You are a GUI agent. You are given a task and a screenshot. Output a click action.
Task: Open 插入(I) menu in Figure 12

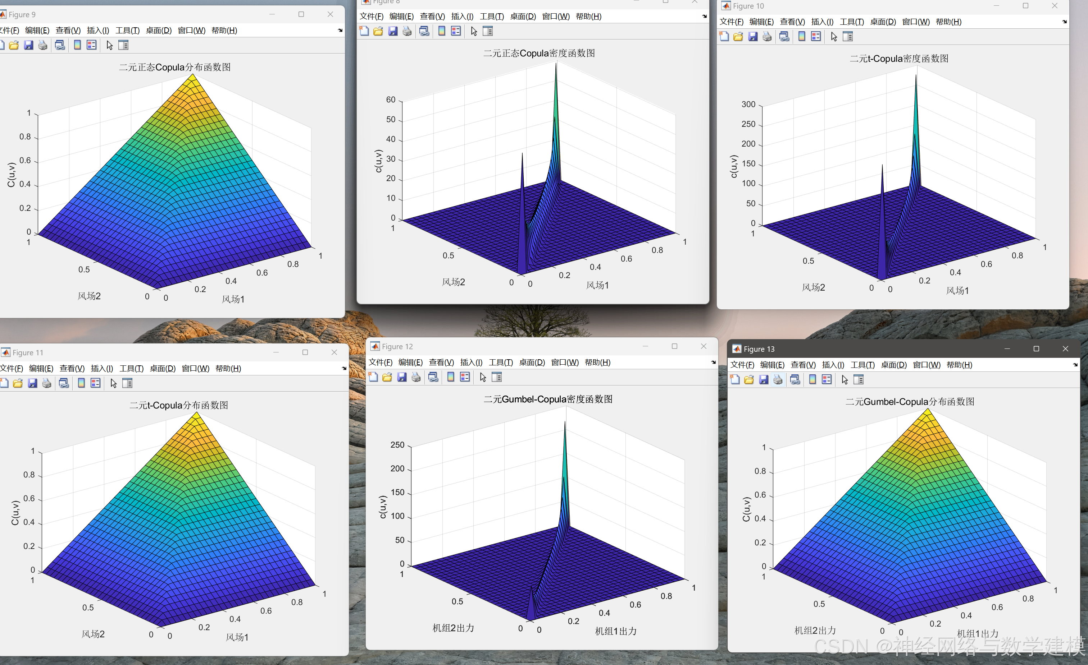pyautogui.click(x=471, y=362)
